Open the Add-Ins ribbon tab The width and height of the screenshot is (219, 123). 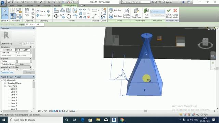(x=57, y=5)
